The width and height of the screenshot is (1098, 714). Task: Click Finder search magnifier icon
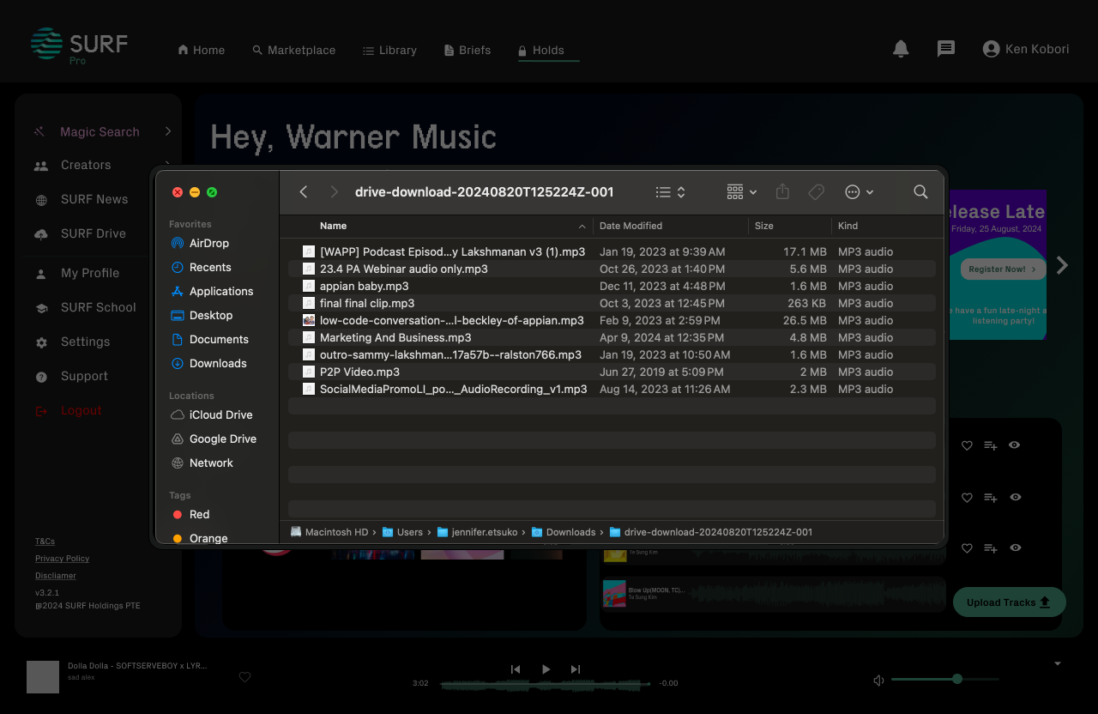[x=920, y=192]
